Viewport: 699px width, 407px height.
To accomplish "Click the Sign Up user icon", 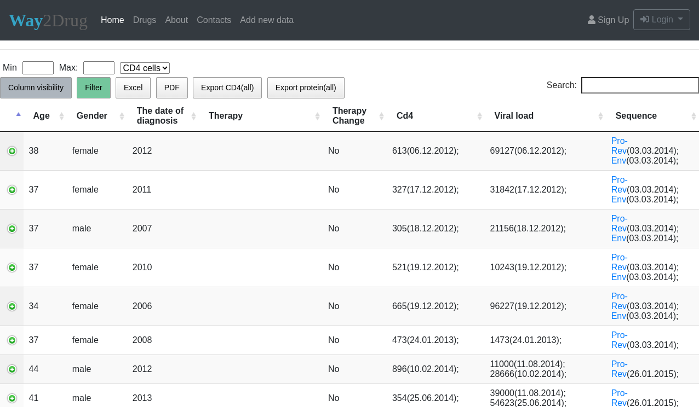I will pyautogui.click(x=592, y=20).
